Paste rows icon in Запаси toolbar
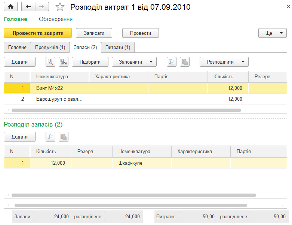Viewport: 292px width, 225px height. pos(185,62)
